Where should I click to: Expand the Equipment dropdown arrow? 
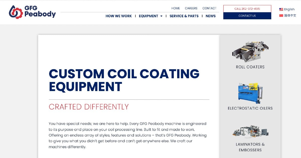tap(161, 16)
